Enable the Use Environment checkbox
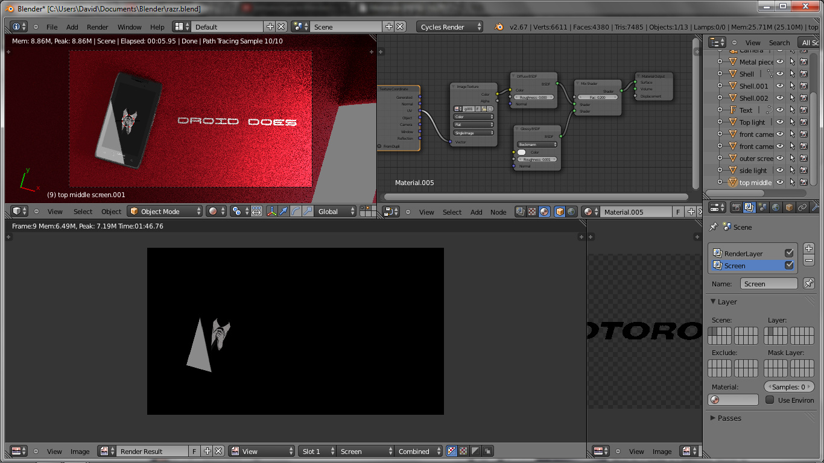 point(770,400)
